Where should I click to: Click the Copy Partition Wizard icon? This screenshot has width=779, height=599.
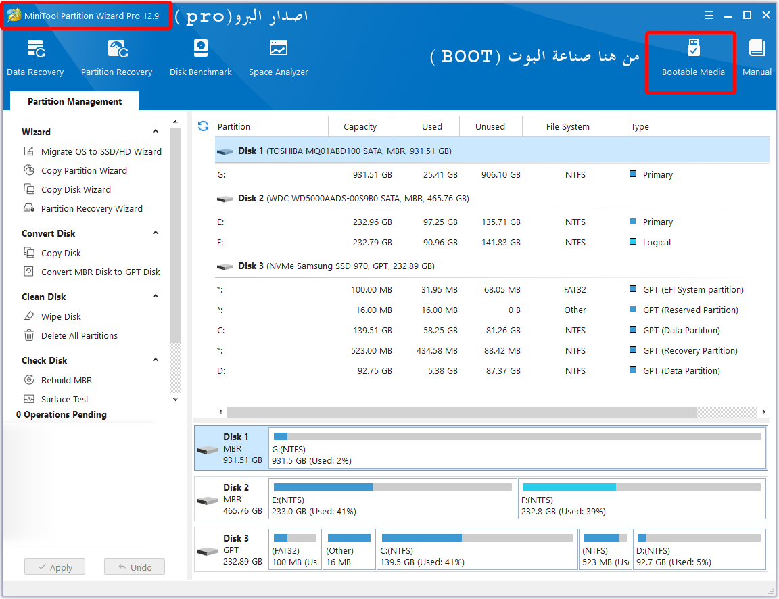29,170
